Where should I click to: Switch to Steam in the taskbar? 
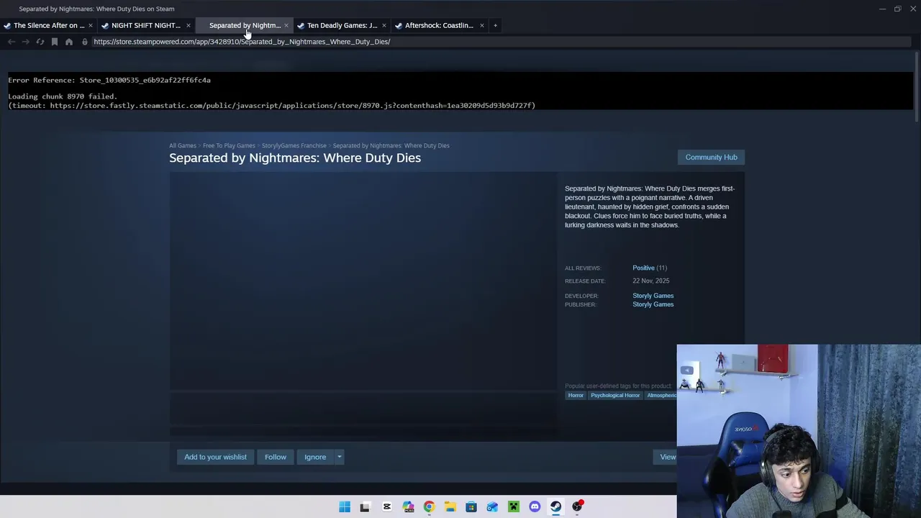pyautogui.click(x=555, y=506)
